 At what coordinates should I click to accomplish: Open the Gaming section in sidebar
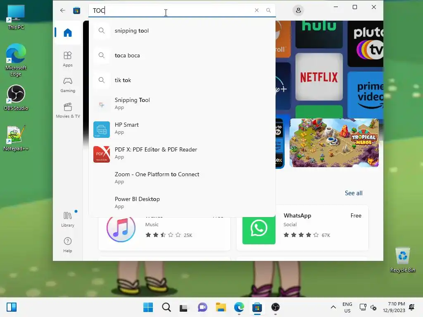(x=68, y=85)
